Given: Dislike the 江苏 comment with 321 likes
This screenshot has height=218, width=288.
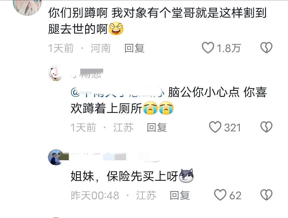Looking at the screenshot, I should (x=266, y=127).
